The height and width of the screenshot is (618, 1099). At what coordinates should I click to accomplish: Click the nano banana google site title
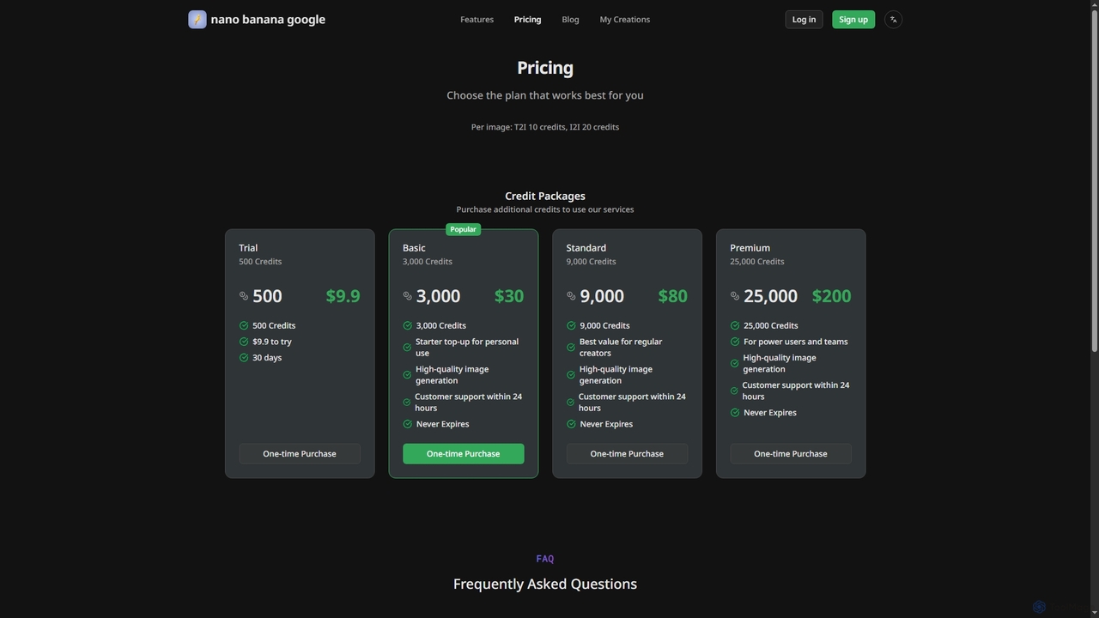pos(268,20)
